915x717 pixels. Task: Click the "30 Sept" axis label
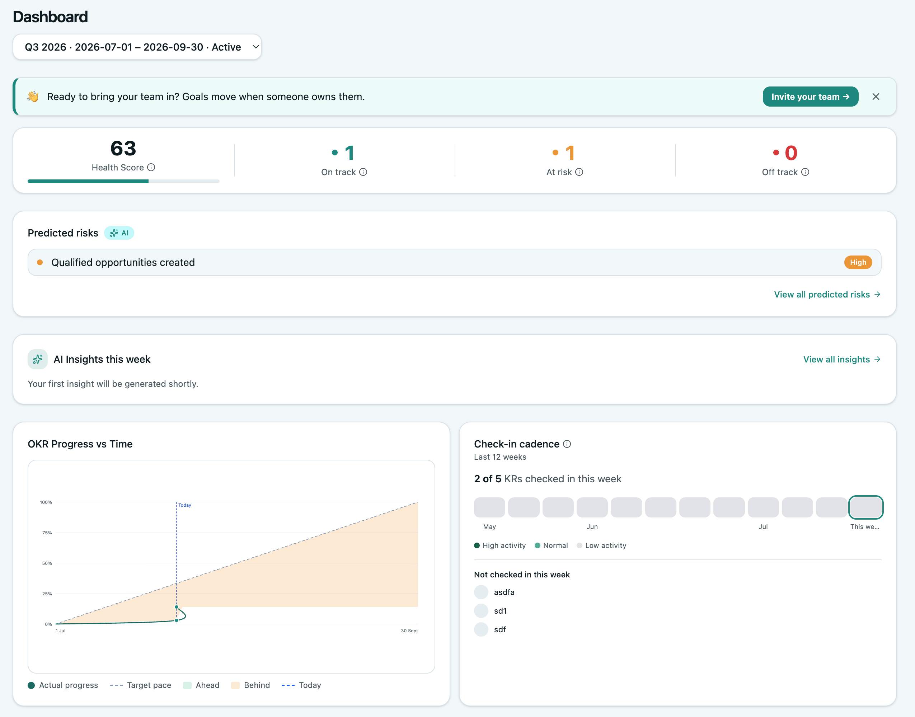click(x=409, y=631)
